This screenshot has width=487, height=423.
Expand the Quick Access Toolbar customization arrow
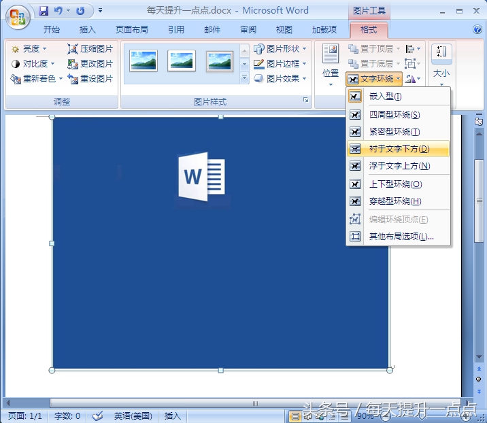[100, 11]
